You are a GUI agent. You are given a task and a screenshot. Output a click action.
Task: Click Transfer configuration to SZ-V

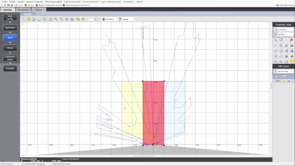49,5
